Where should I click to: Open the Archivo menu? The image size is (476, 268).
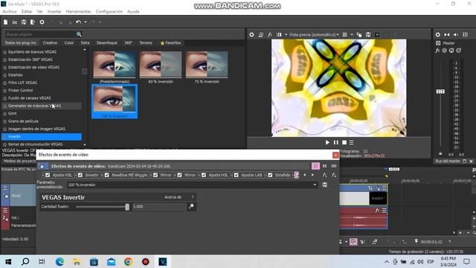[10, 12]
